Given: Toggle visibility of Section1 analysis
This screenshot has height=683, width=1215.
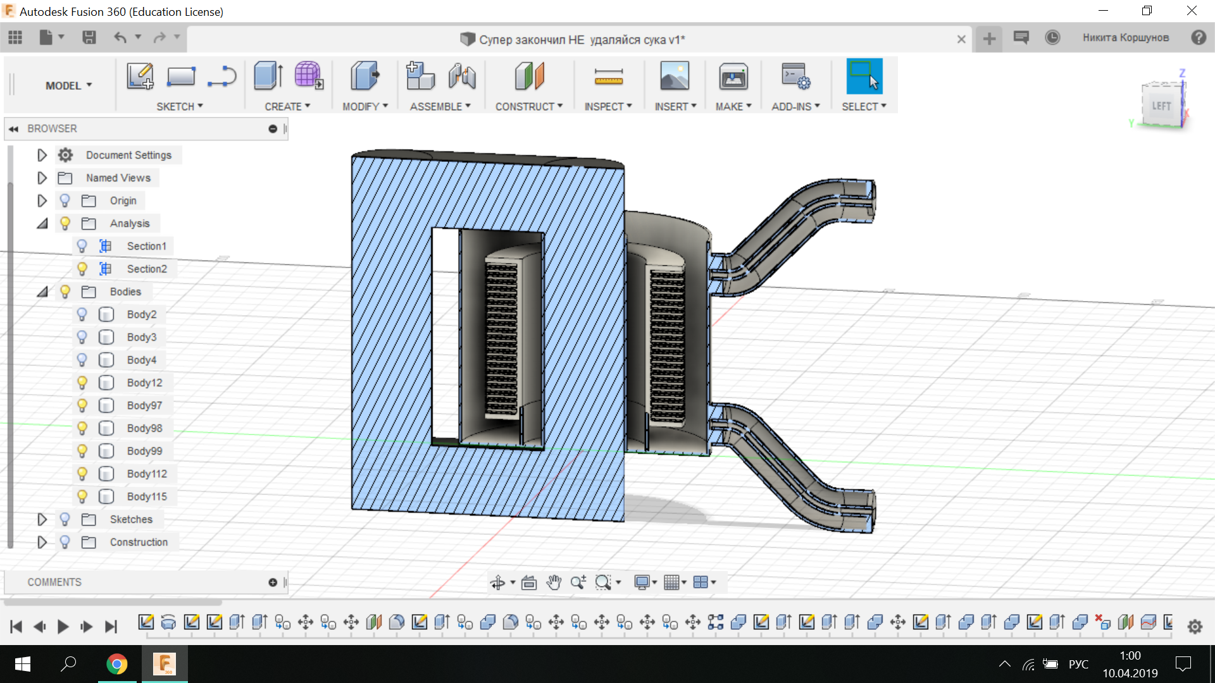Looking at the screenshot, I should 82,246.
